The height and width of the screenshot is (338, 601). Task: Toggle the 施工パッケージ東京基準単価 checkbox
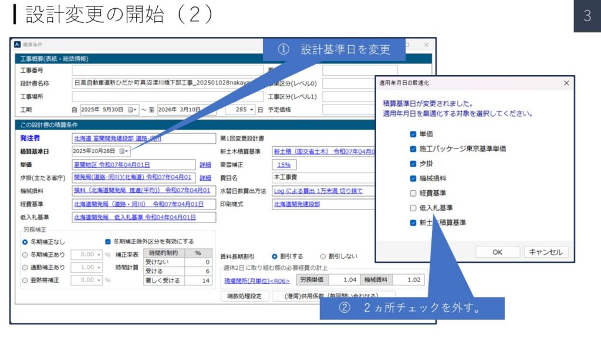413,148
